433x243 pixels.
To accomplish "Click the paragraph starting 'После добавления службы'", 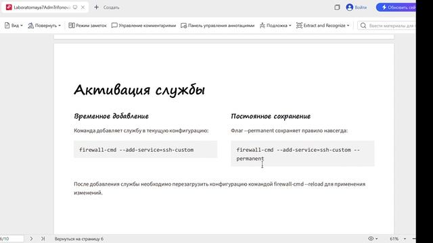I will [219, 188].
